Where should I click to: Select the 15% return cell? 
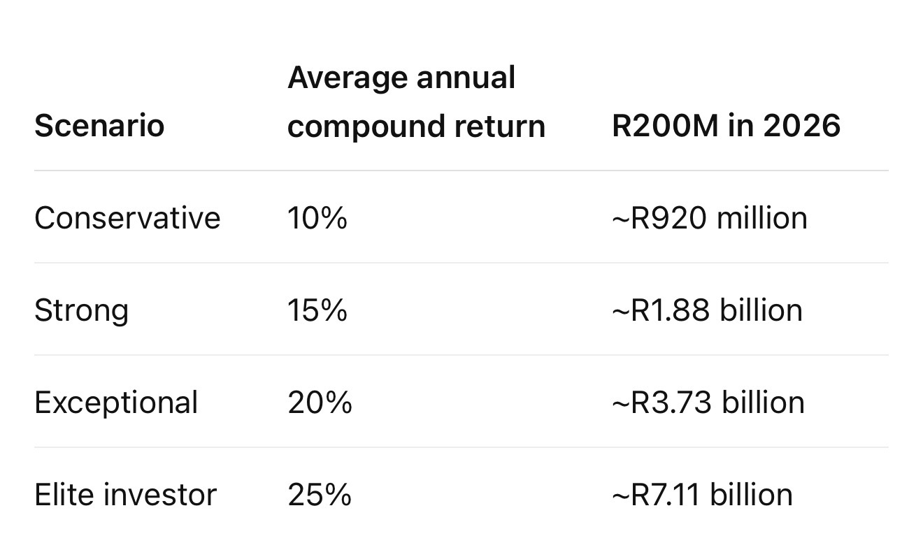click(317, 310)
